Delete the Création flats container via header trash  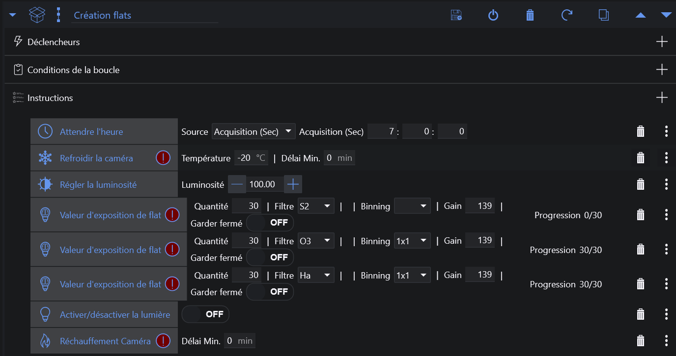(x=530, y=15)
